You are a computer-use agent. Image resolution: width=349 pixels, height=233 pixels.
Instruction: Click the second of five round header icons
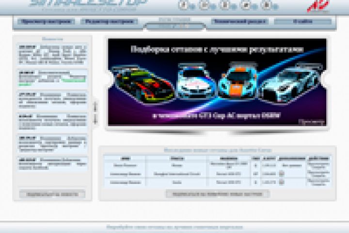click(x=204, y=5)
